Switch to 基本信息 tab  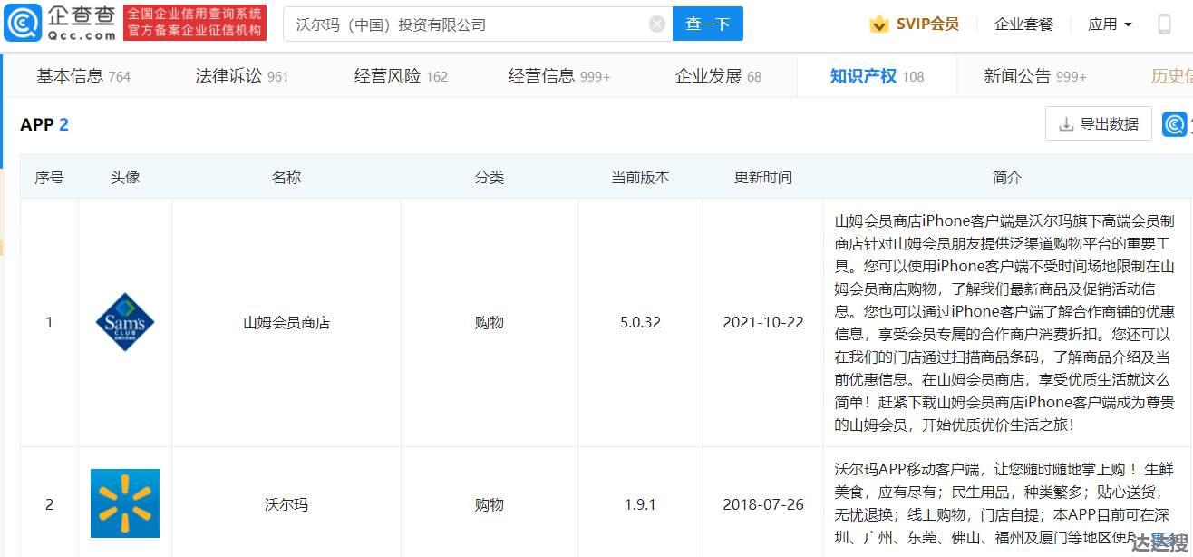pyautogui.click(x=83, y=76)
